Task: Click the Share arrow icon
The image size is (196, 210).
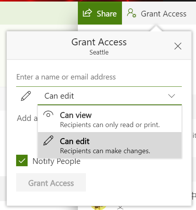Action: point(87,13)
